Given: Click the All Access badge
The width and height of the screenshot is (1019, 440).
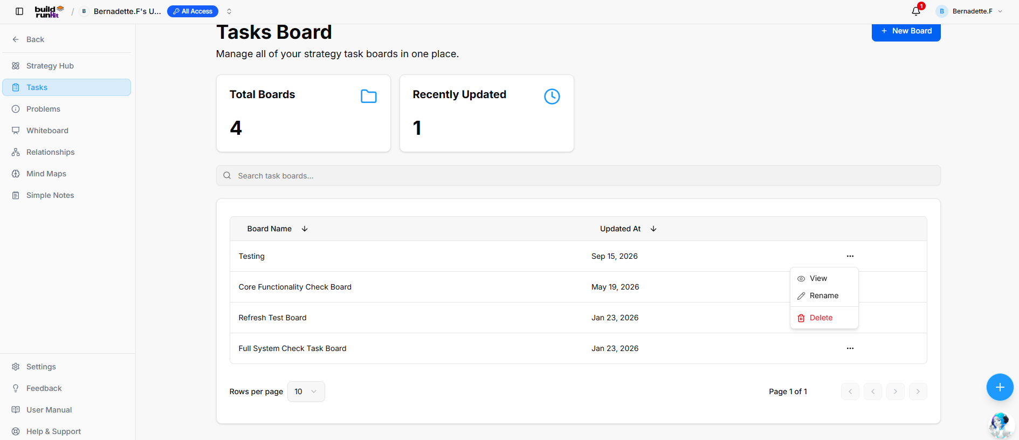Looking at the screenshot, I should [x=192, y=11].
